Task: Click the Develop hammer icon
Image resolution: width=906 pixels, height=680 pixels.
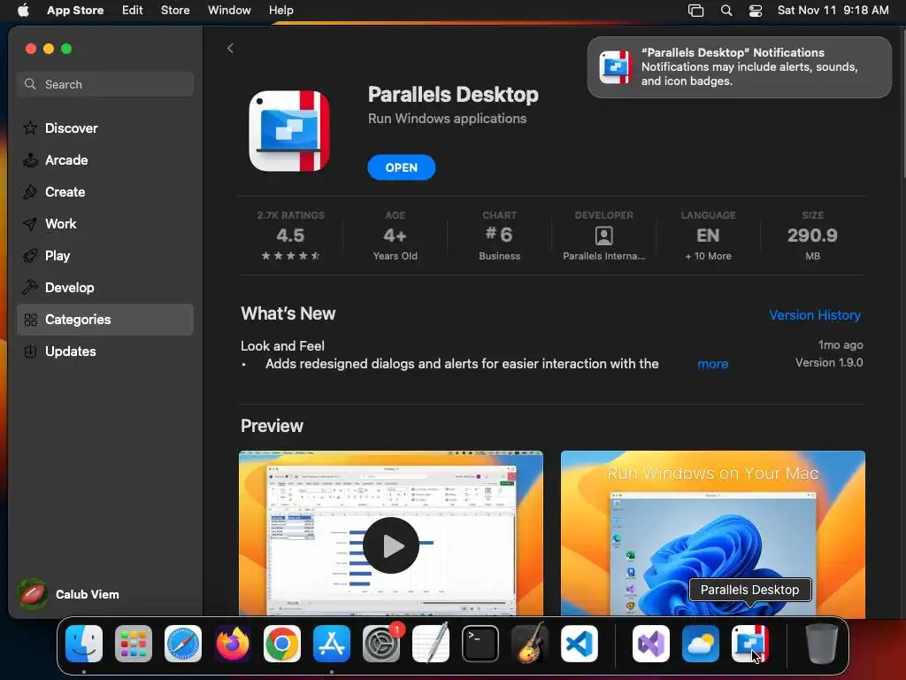Action: (30, 288)
